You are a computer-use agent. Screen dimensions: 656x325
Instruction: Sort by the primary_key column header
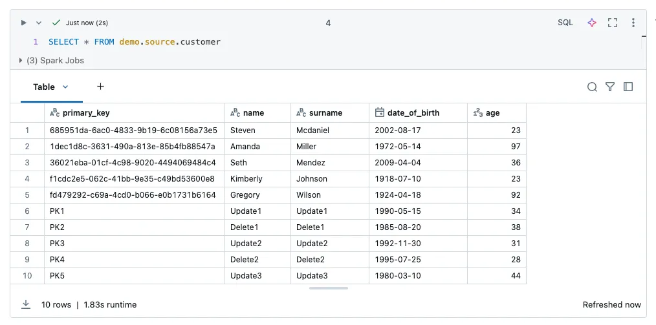point(86,112)
